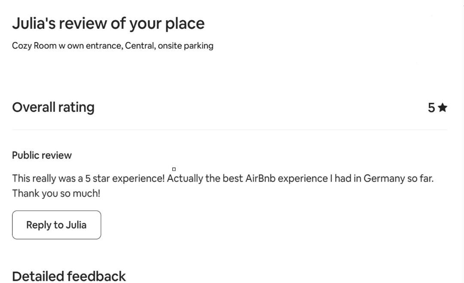Click the small square marker above review

174,169
